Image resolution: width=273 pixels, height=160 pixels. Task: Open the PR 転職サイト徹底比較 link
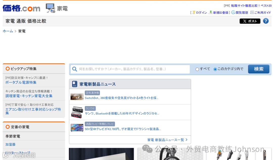point(251,6)
